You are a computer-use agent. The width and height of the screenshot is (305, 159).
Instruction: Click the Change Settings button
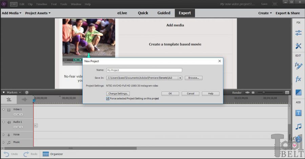(118, 94)
